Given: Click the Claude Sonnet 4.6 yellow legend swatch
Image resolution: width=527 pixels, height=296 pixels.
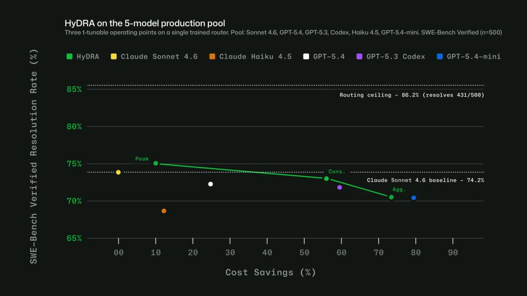Looking at the screenshot, I should 114,57.
